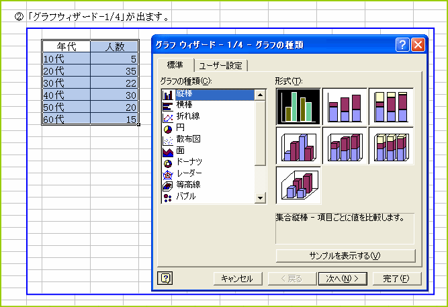Click the chart type list up arrow
448x307 pixels.
(260, 95)
